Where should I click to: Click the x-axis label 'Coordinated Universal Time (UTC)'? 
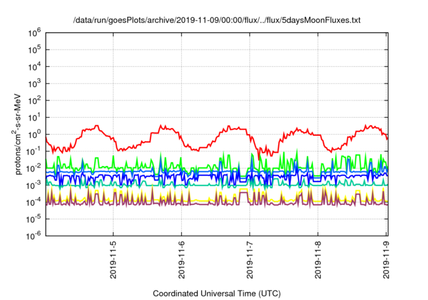click(217, 293)
